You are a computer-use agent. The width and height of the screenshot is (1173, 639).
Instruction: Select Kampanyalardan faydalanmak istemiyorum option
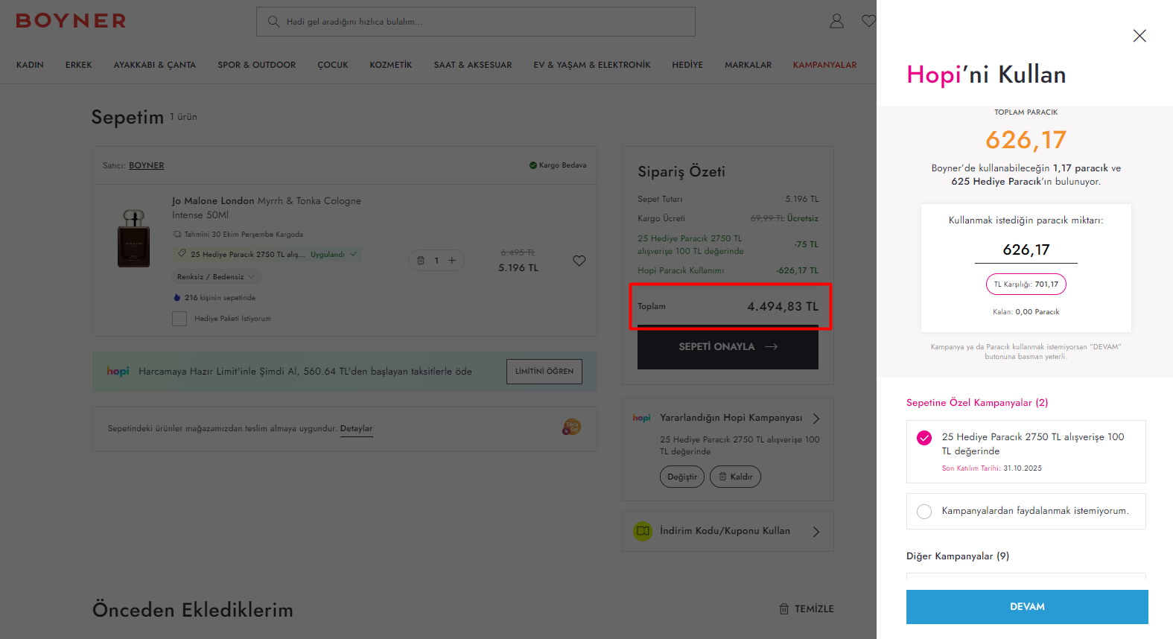[924, 512]
